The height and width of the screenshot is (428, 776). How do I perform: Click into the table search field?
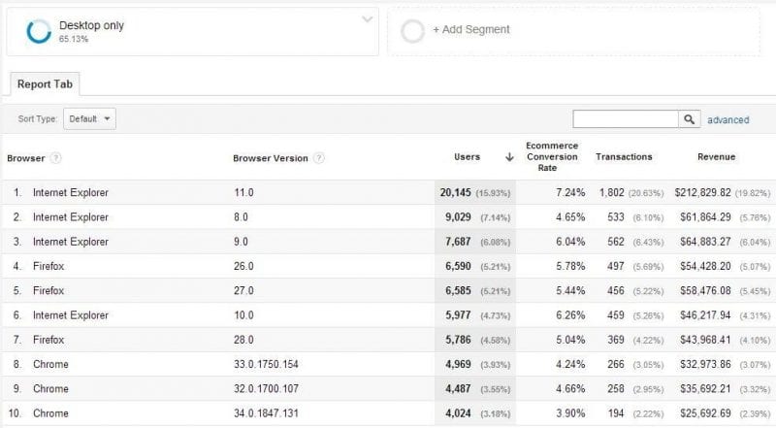pyautogui.click(x=625, y=119)
